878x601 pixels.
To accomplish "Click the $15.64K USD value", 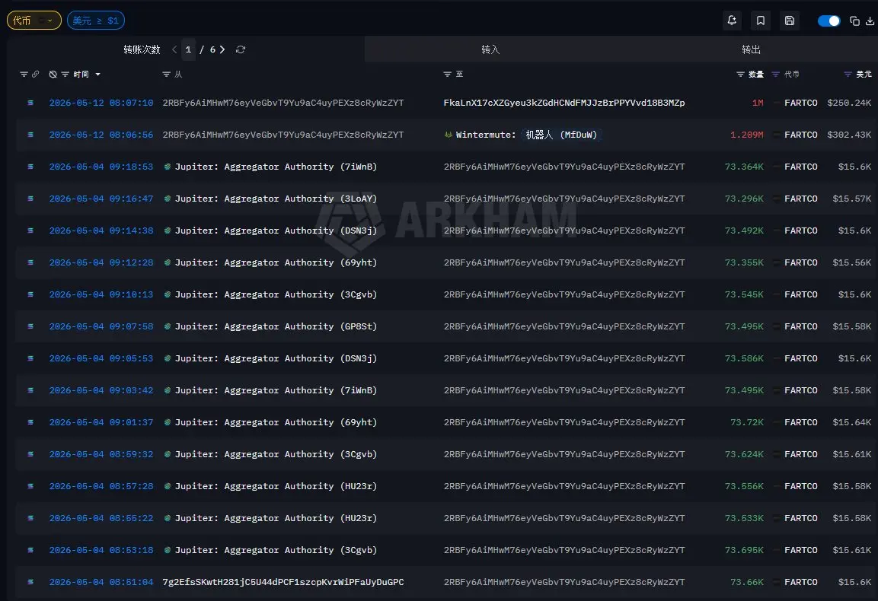I will [851, 422].
